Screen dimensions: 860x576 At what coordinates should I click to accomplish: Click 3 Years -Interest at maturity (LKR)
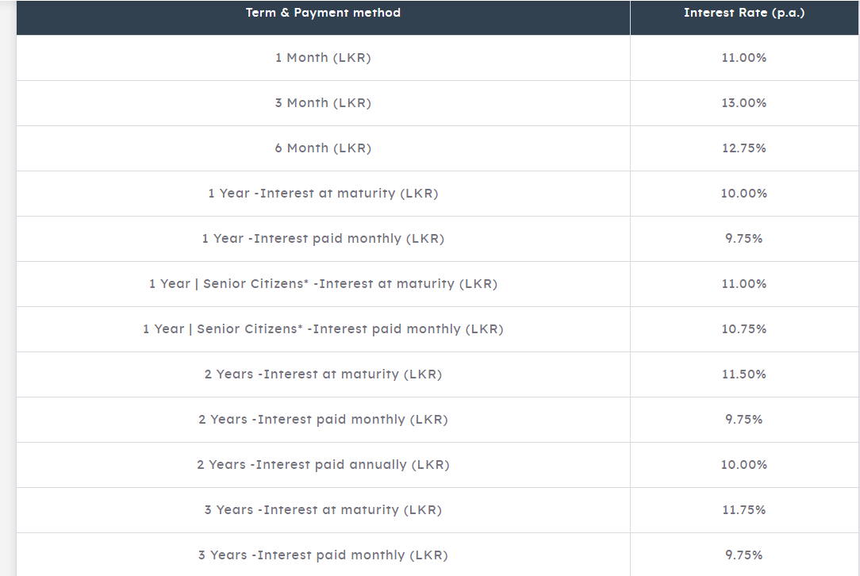click(x=323, y=510)
